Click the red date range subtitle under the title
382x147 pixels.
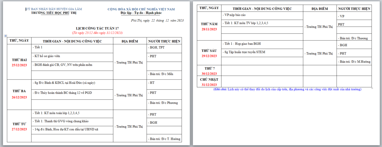[97, 32]
